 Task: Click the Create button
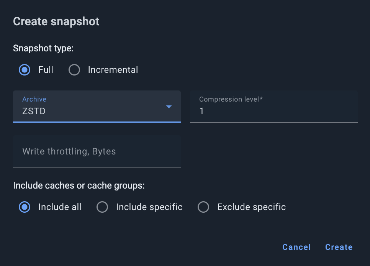tap(339, 247)
